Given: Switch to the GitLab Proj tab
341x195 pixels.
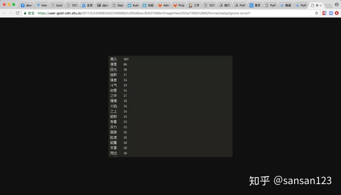Looking at the screenshot, I should click(179, 5).
